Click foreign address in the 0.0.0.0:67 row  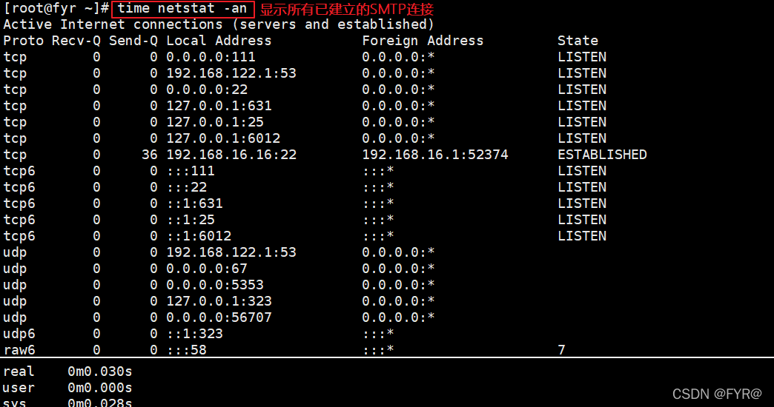pyautogui.click(x=398, y=269)
